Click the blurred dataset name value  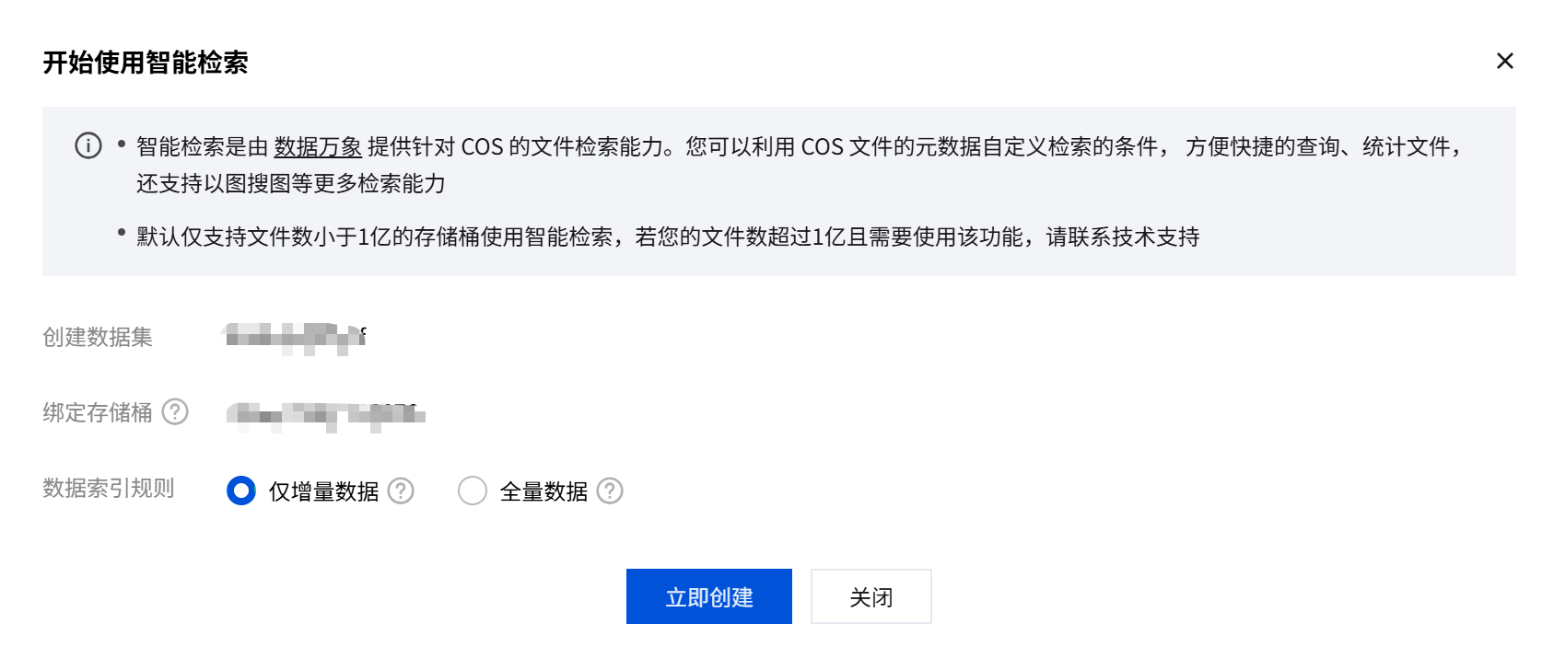(x=296, y=338)
